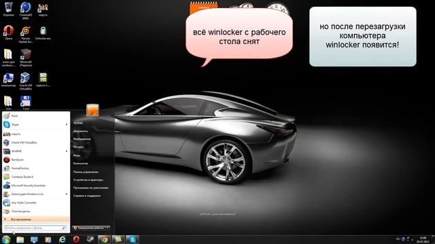This screenshot has height=244, width=435.
Task: Open the Cinema4D desktop shortcut
Action: coord(26,11)
